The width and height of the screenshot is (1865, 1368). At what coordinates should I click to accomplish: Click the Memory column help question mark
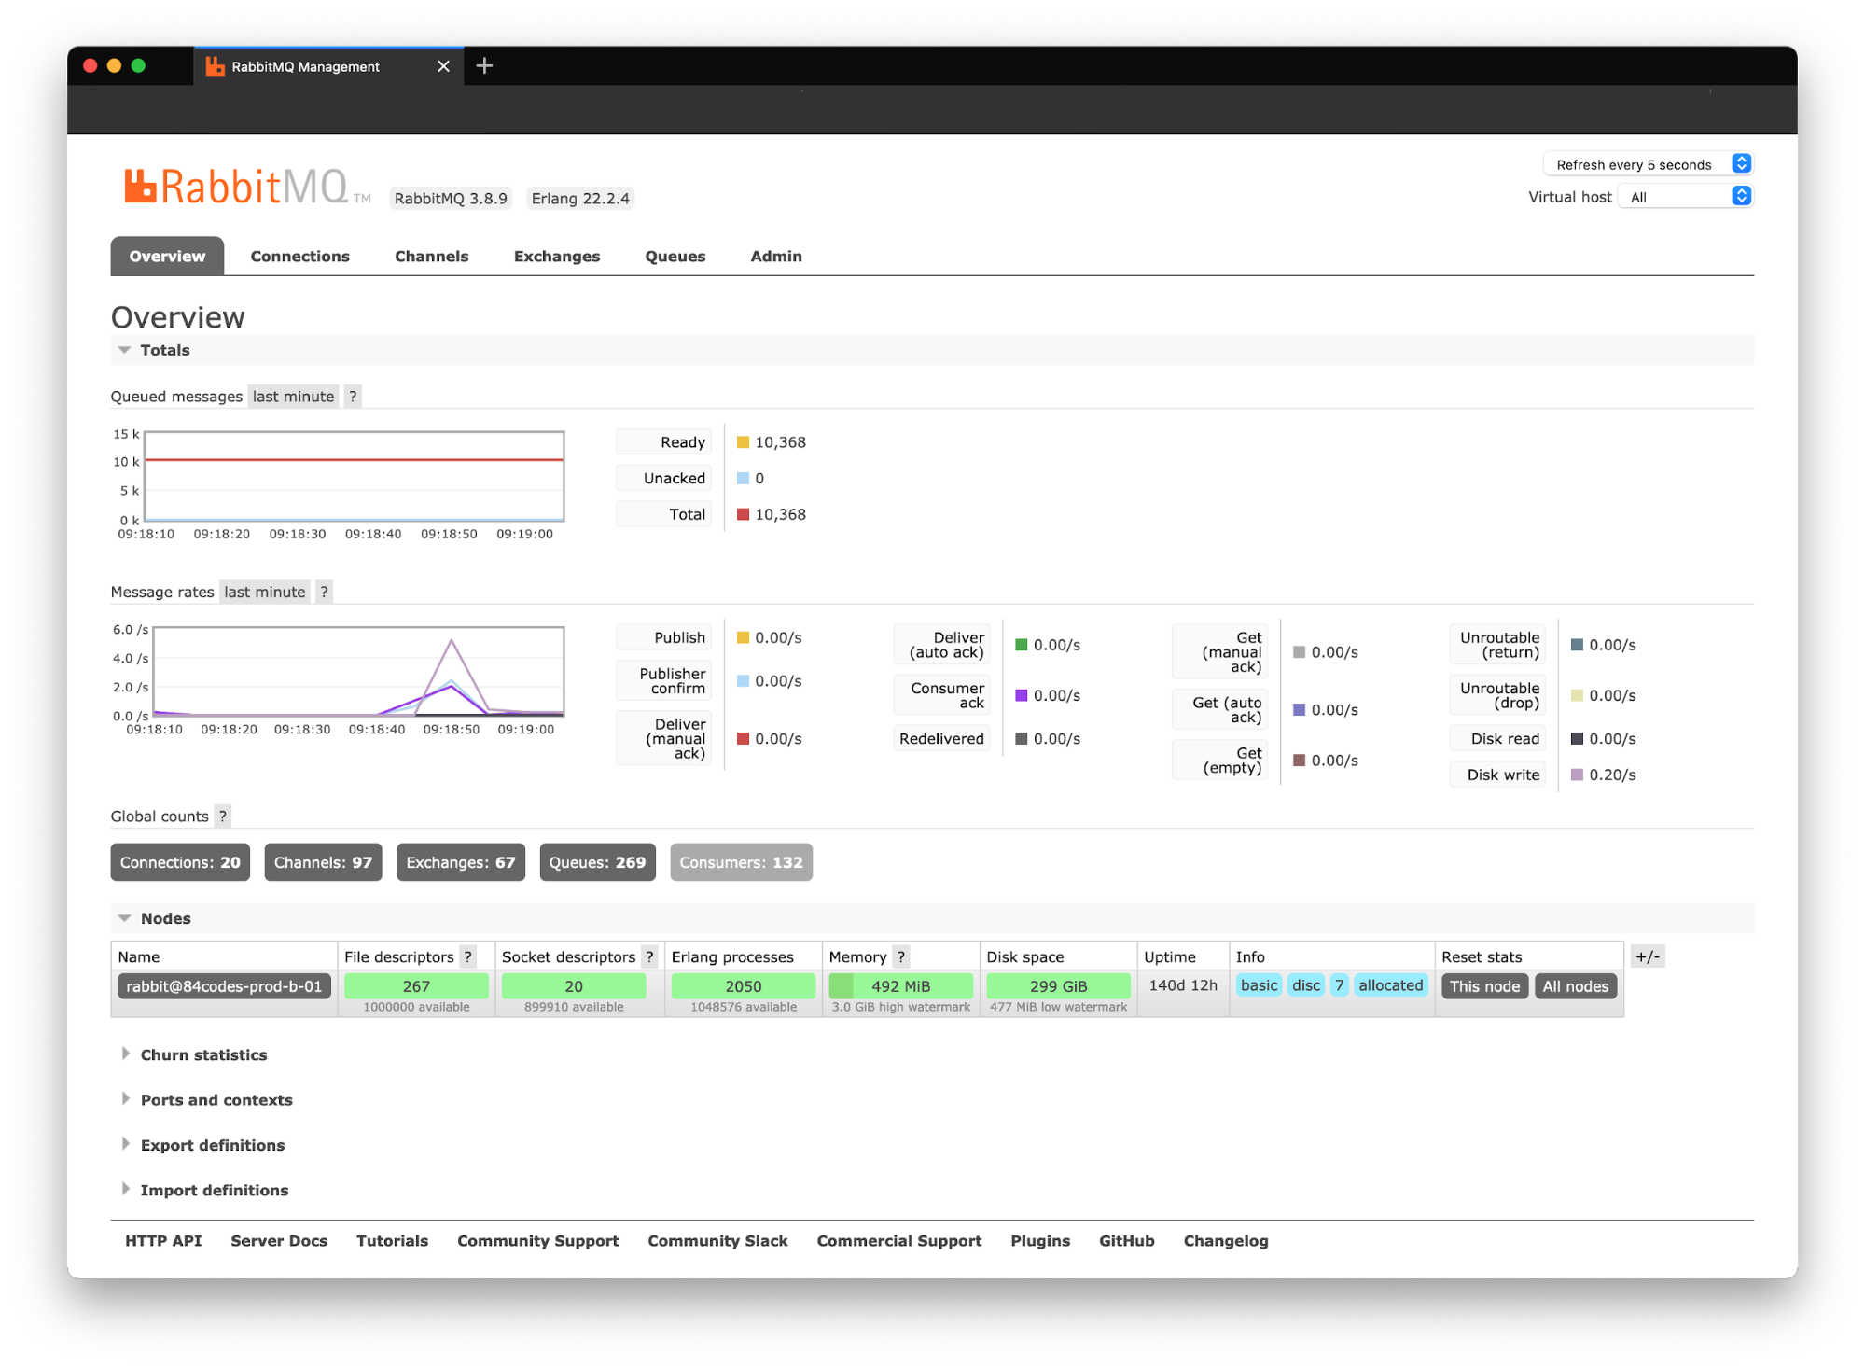900,956
